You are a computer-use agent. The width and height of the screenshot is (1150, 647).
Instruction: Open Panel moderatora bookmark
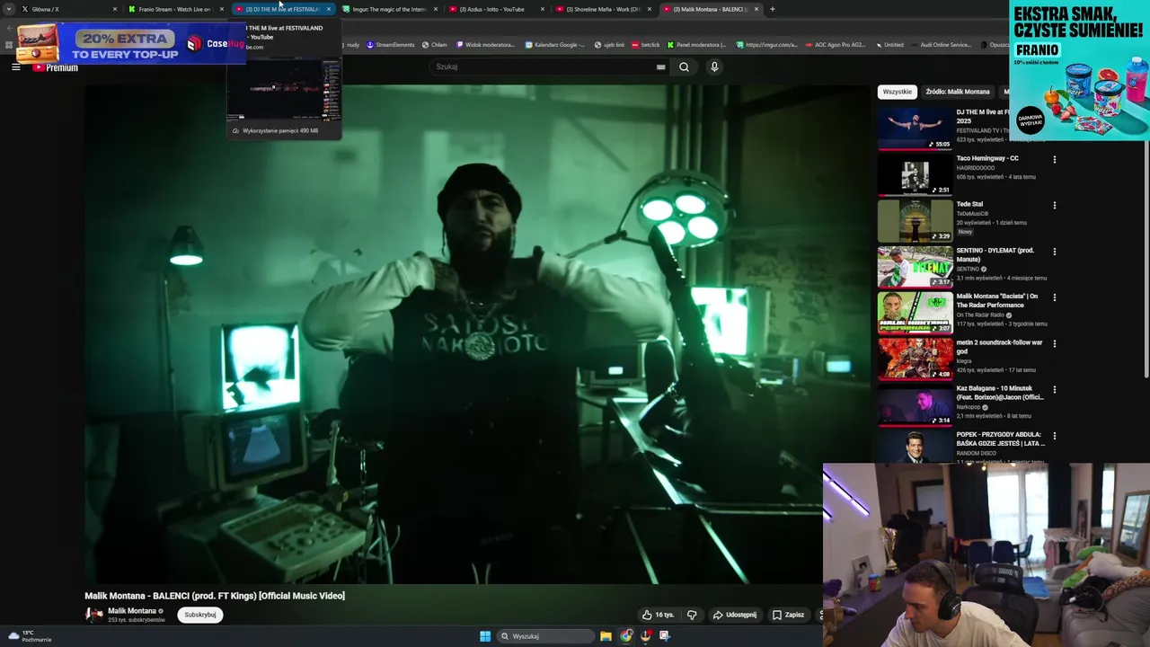[x=697, y=45]
